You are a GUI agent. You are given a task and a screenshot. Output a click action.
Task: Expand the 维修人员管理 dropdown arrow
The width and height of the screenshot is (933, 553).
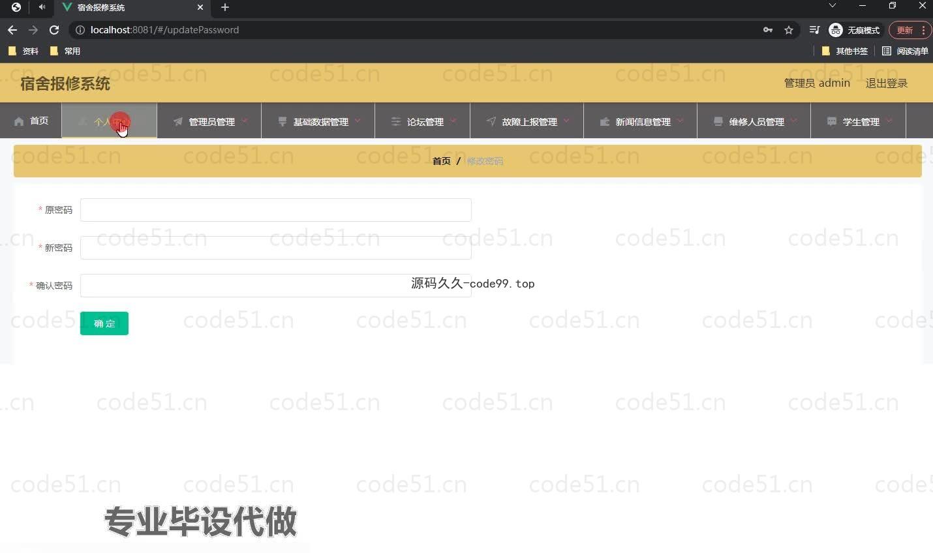(794, 121)
